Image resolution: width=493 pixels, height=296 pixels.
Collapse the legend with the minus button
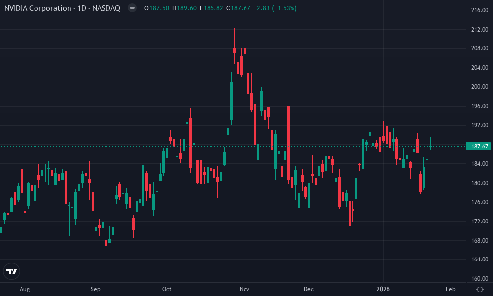tap(132, 8)
